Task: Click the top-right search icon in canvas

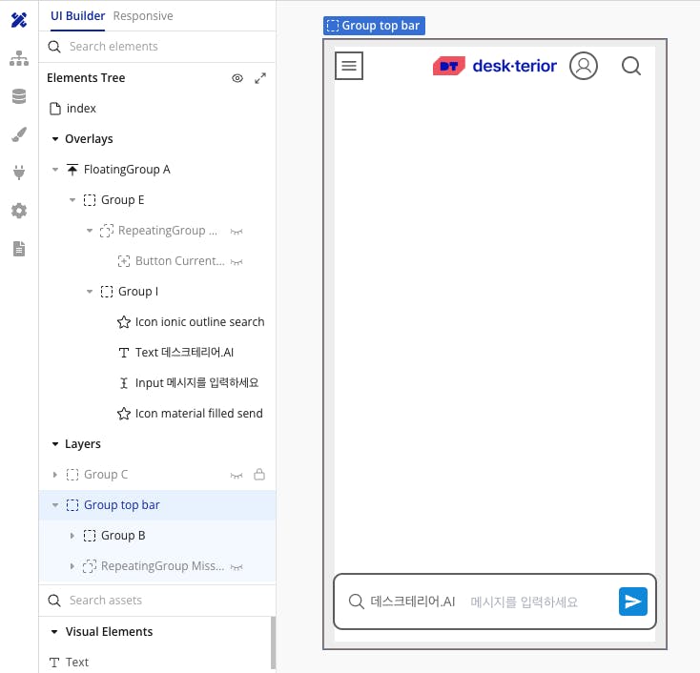Action: pyautogui.click(x=630, y=66)
